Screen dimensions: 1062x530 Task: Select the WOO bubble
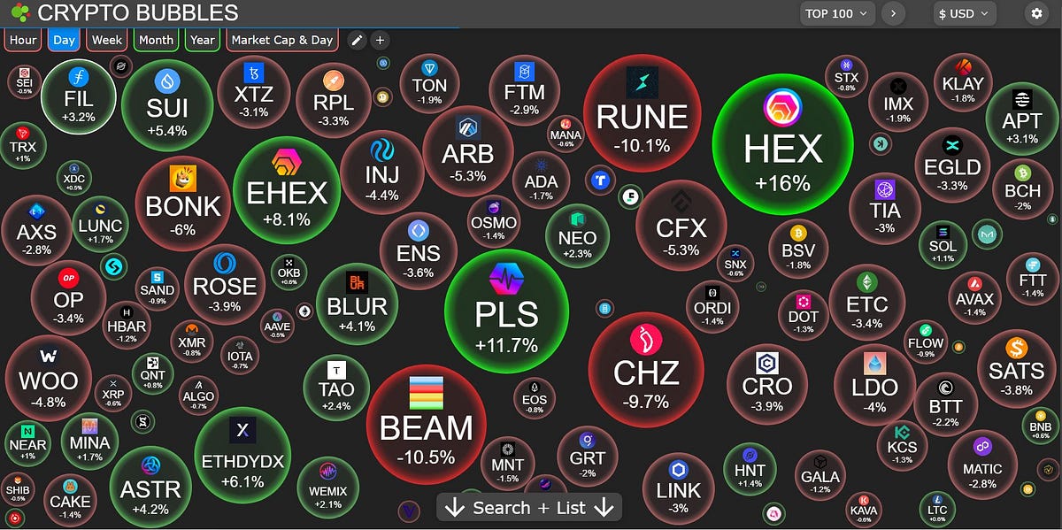point(48,379)
